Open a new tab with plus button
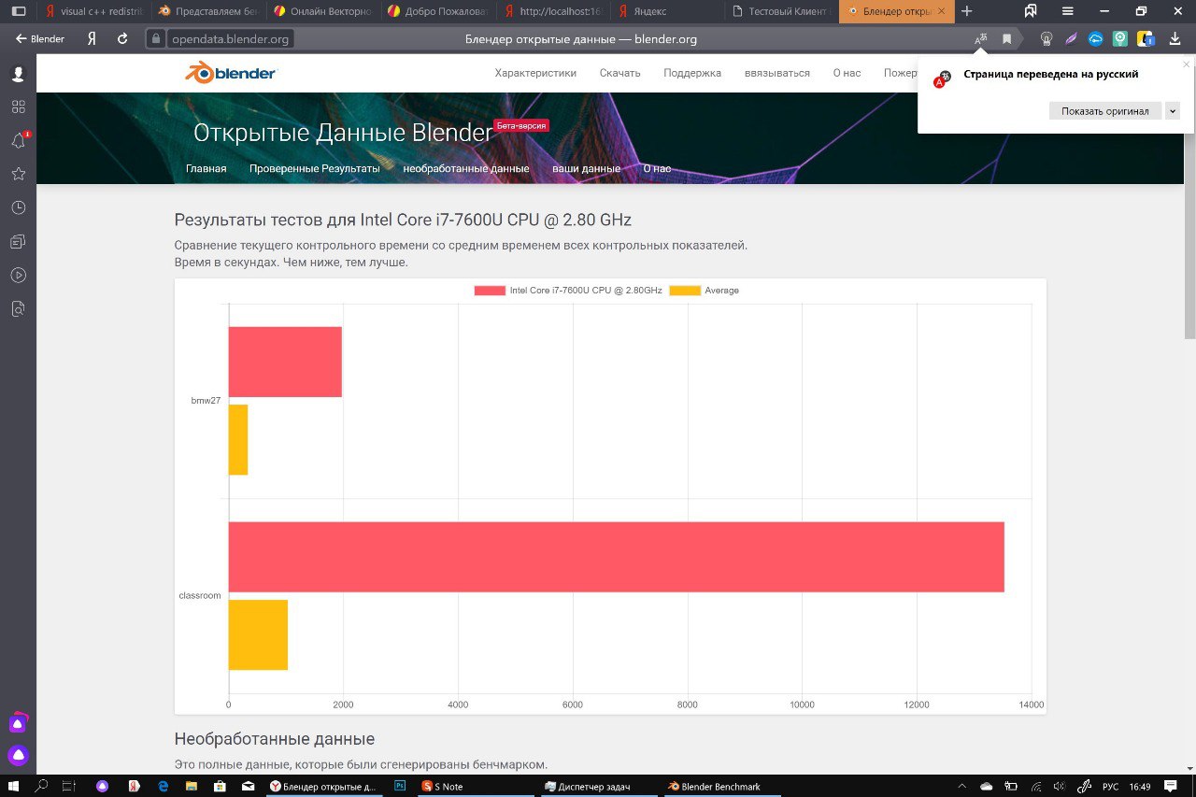The width and height of the screenshot is (1196, 797). [967, 11]
